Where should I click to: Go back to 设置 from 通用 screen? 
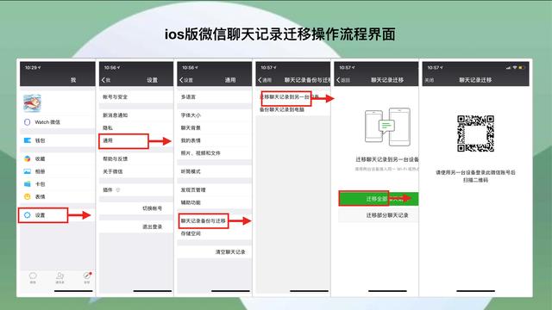tap(186, 80)
